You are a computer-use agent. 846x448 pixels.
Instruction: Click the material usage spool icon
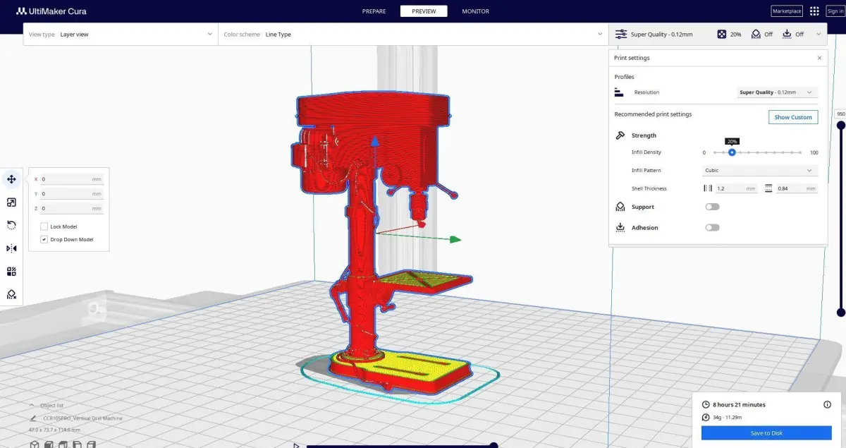coord(706,417)
